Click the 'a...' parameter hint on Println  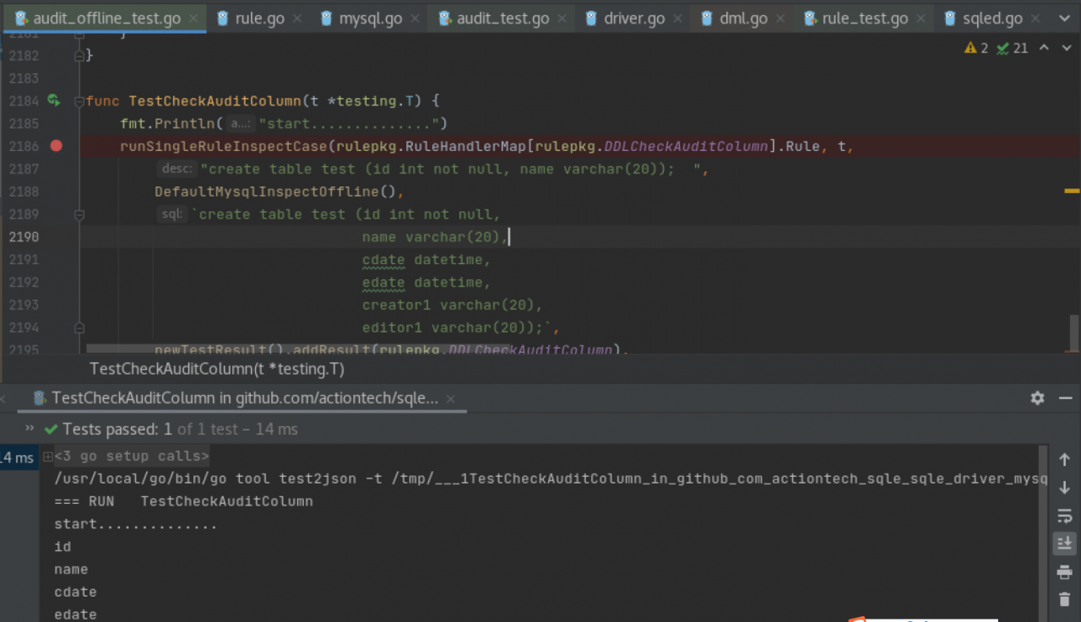pyautogui.click(x=241, y=123)
